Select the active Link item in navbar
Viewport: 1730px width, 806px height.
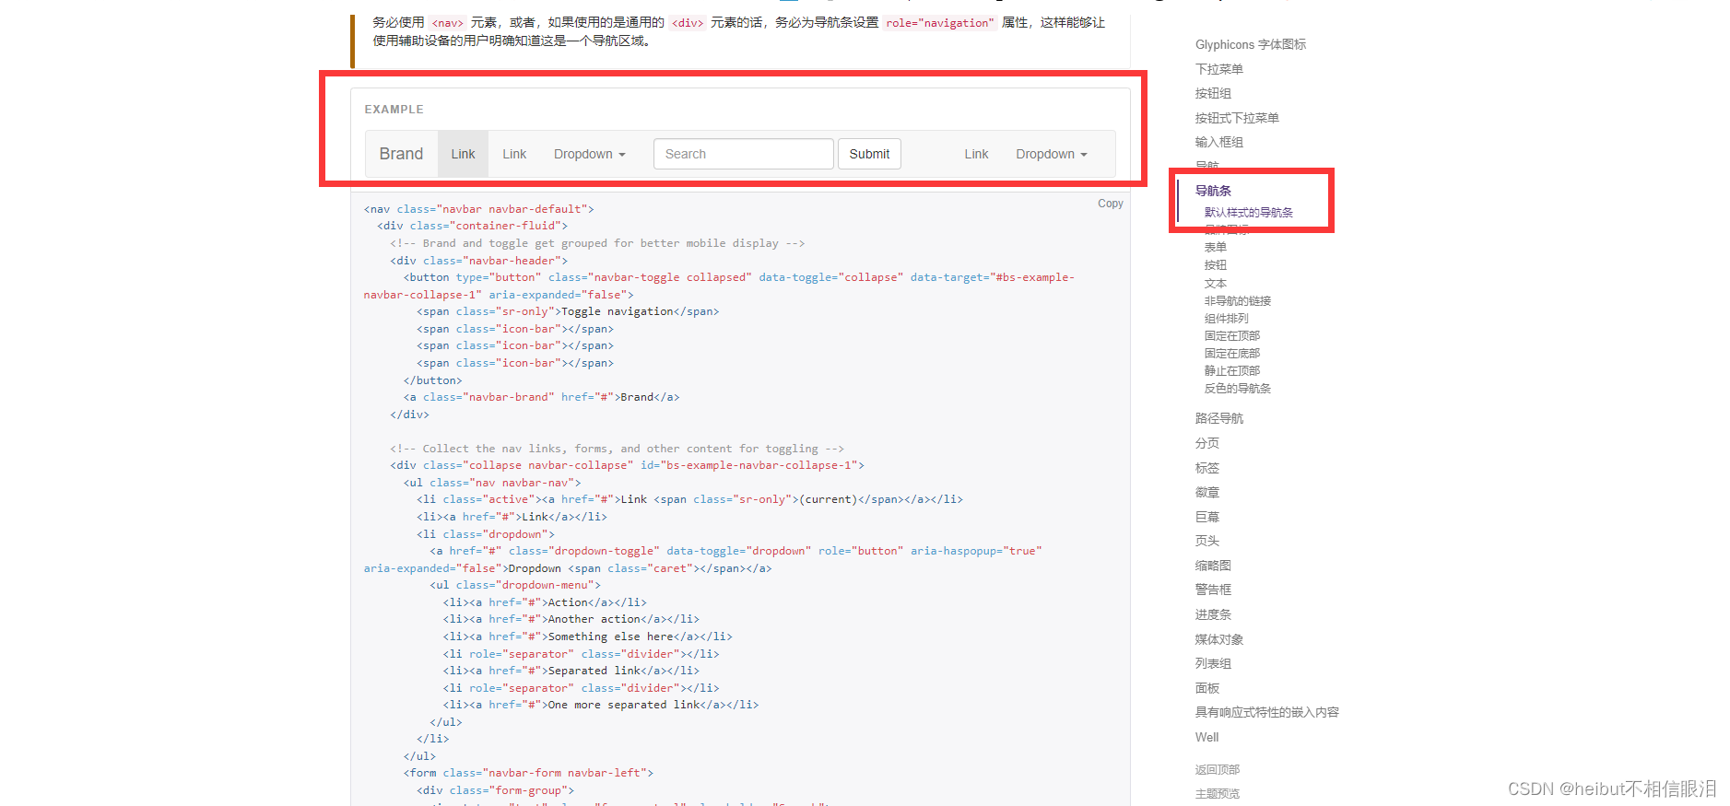463,154
